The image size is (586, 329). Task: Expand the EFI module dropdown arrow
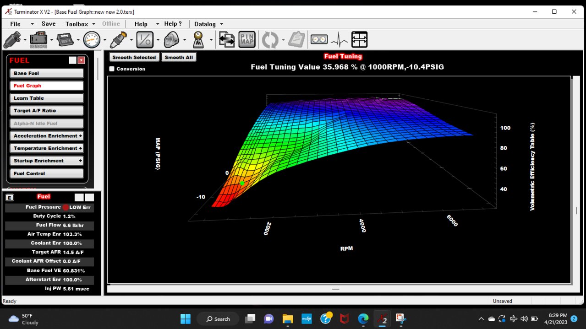coord(78,40)
